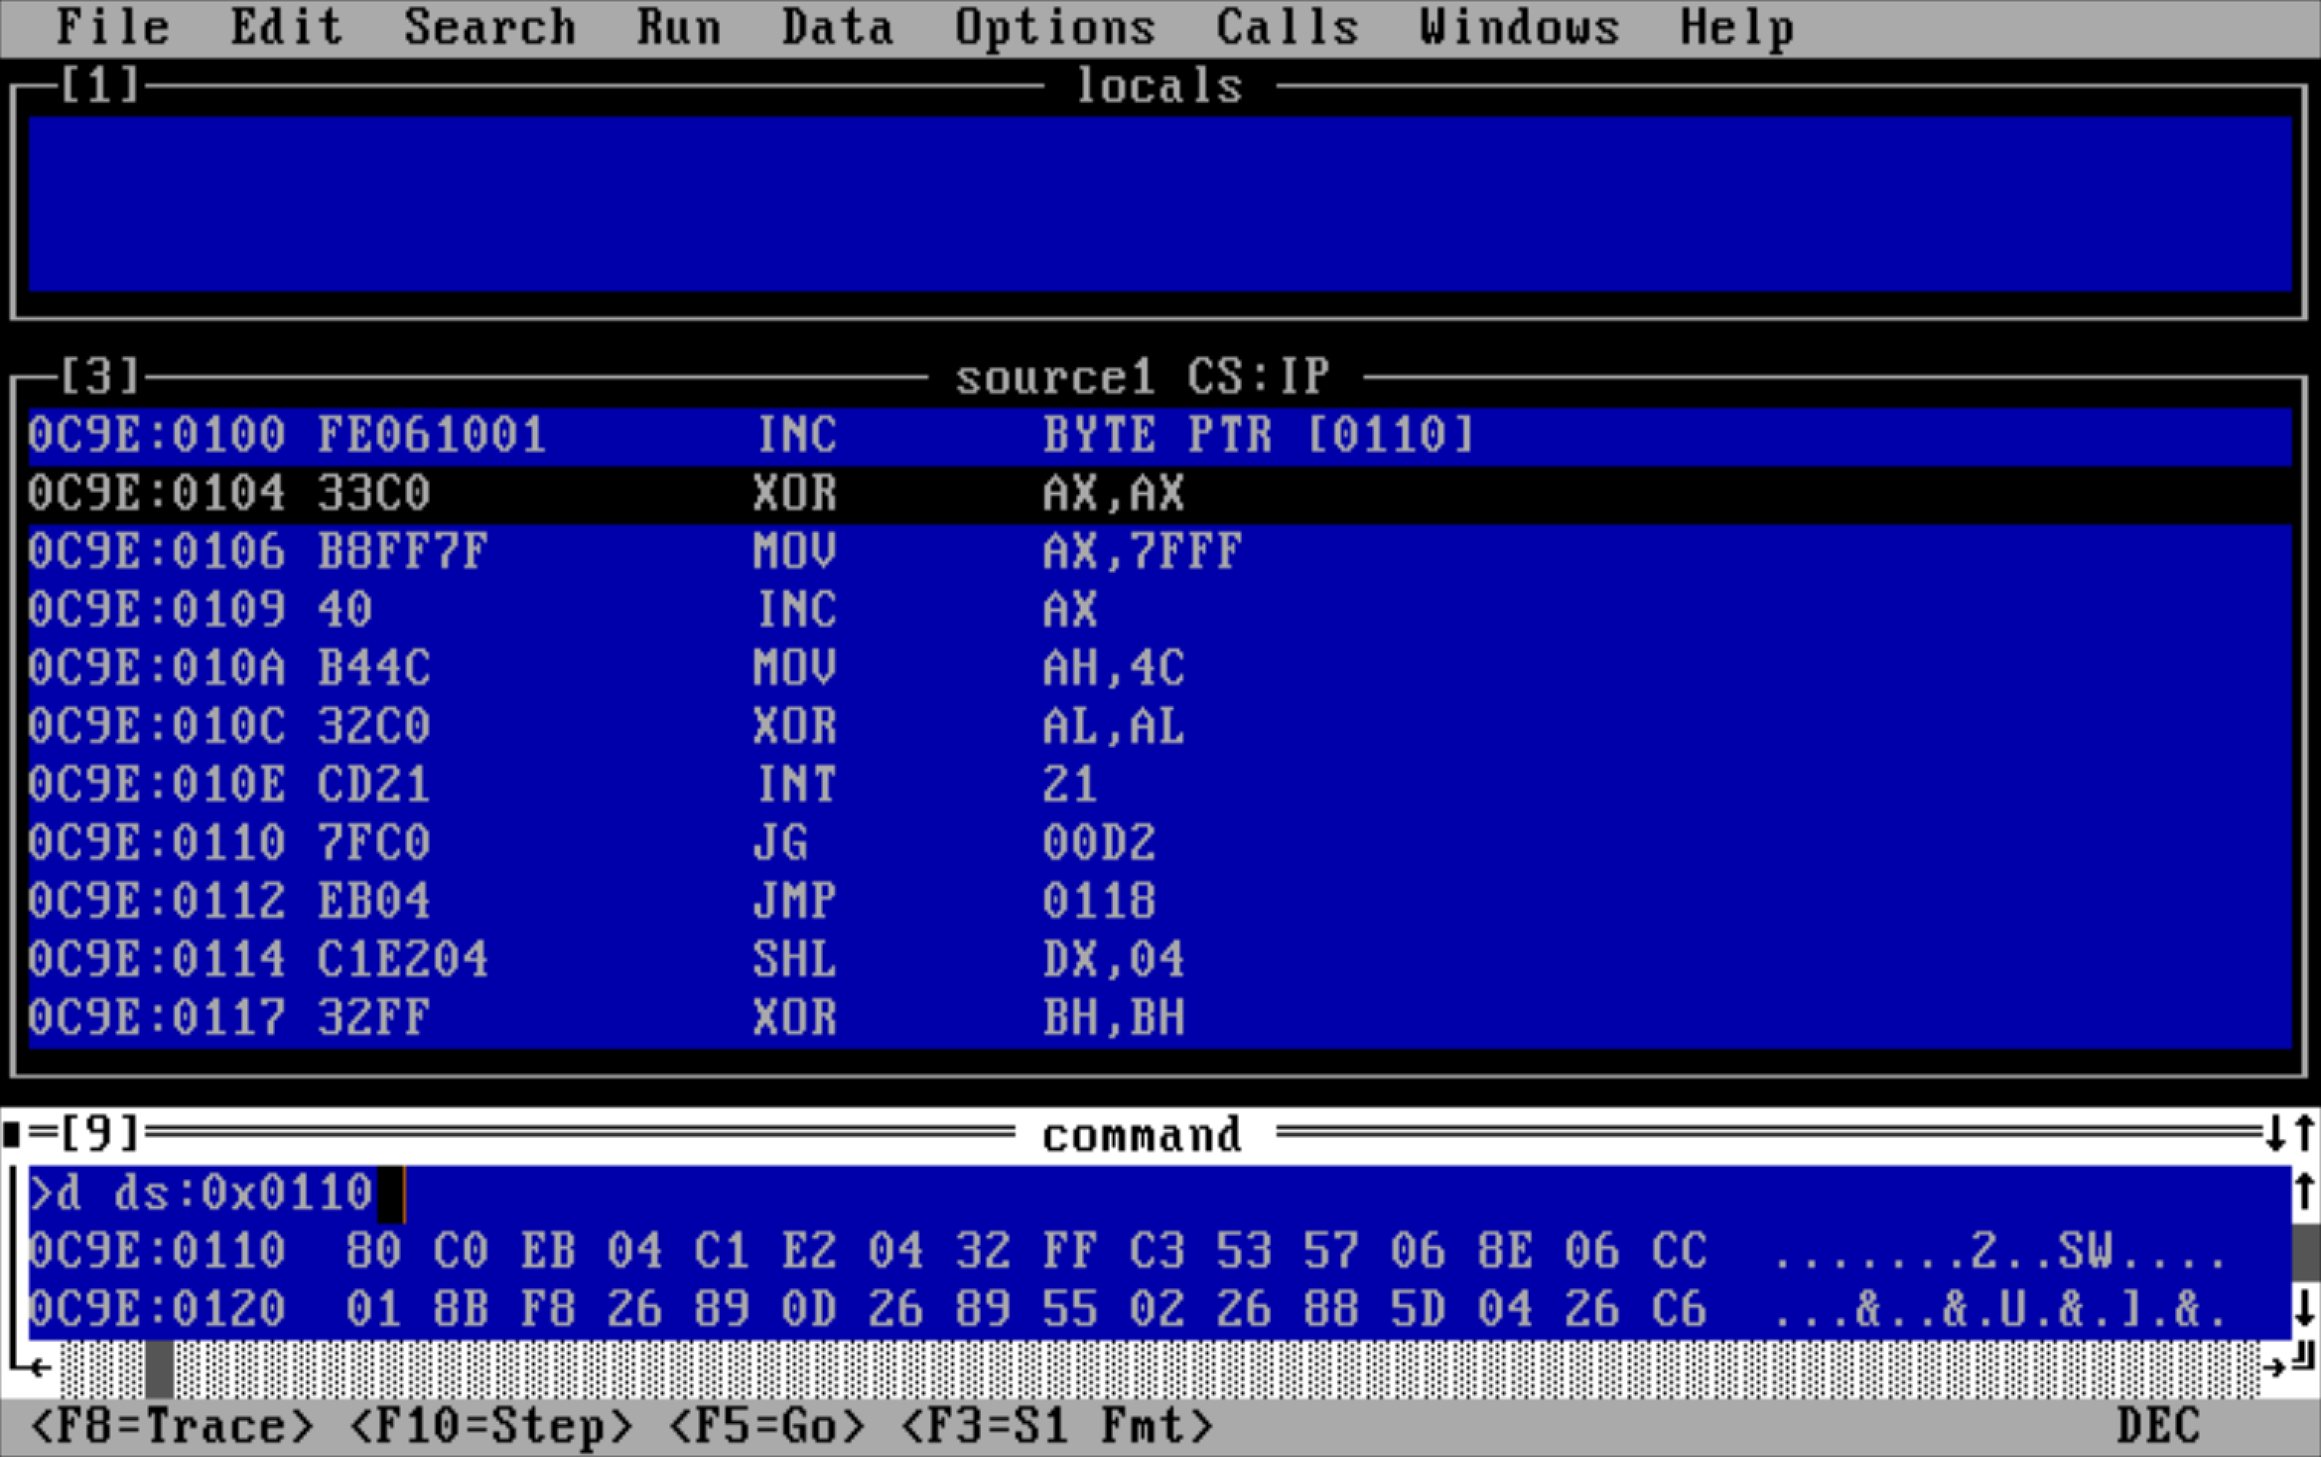This screenshot has height=1457, width=2321.
Task: Select the INC AX instruction line
Action: tap(1159, 610)
